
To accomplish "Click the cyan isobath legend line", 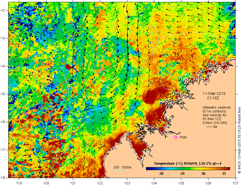I will click(119, 170).
